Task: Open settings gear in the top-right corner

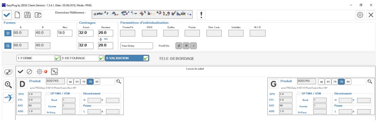Action: click(x=360, y=15)
